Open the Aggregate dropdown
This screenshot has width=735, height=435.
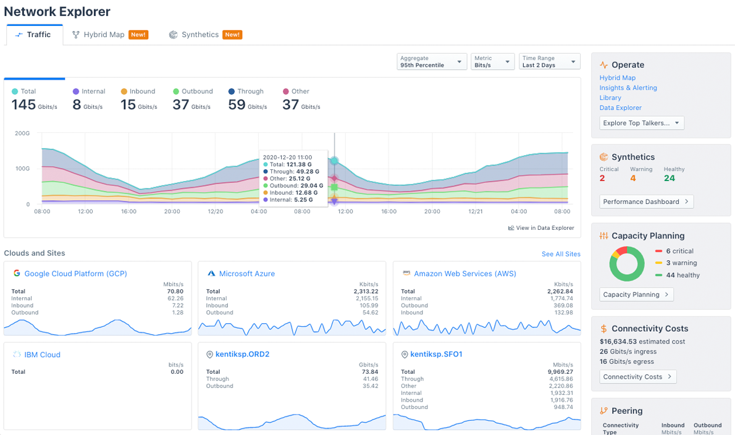[431, 61]
